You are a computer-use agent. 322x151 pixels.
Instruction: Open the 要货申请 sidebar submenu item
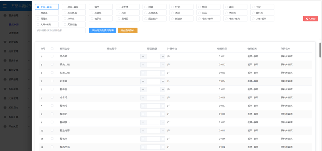14,25
